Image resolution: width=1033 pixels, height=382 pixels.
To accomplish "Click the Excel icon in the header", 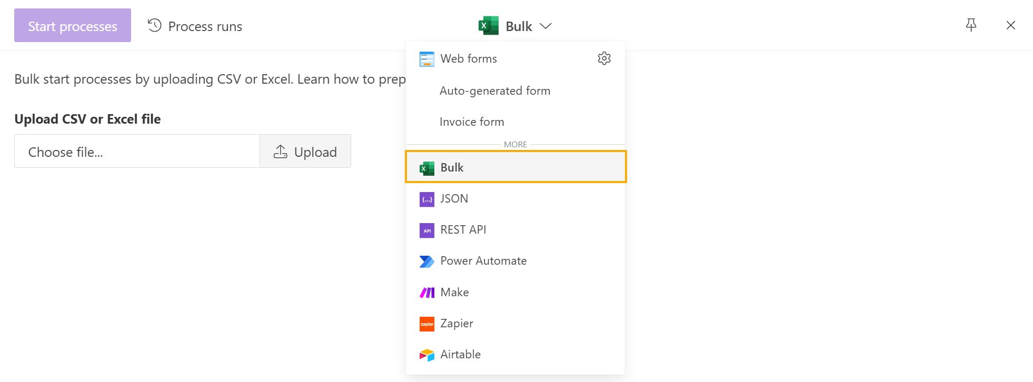I will (x=489, y=26).
